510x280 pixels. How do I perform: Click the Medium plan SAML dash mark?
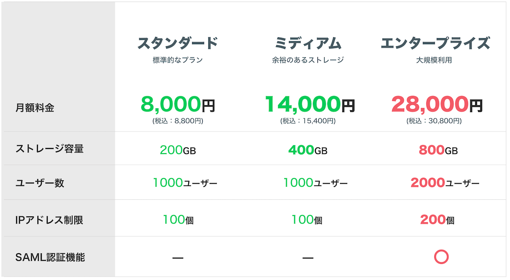point(308,258)
